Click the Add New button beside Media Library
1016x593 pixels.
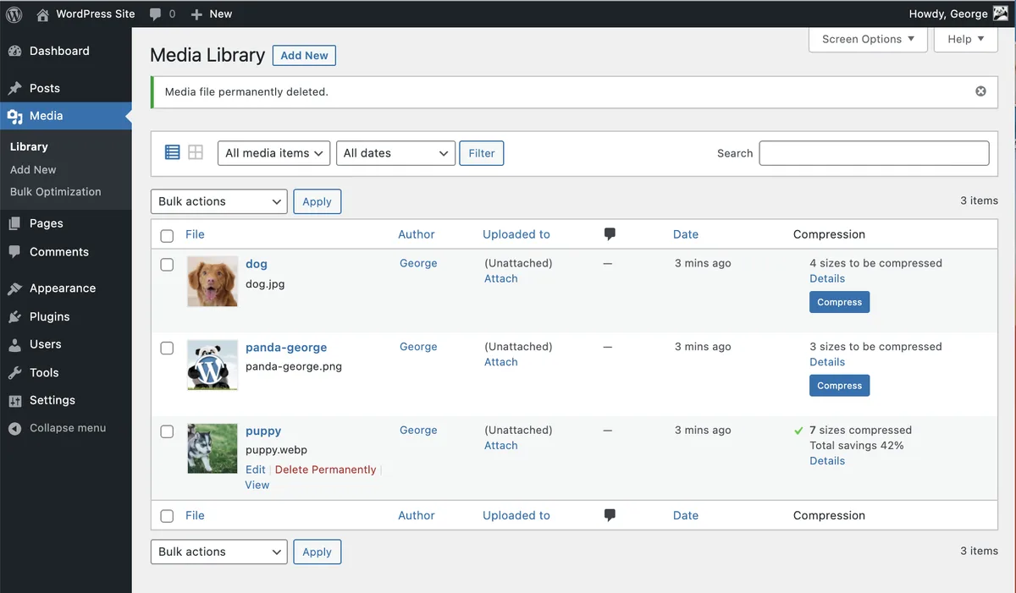coord(304,56)
